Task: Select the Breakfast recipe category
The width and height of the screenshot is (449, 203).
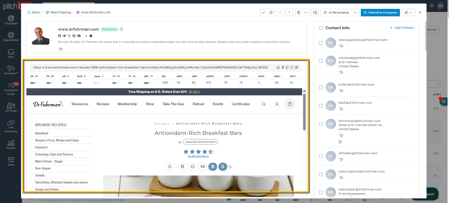Action: (x=42, y=133)
